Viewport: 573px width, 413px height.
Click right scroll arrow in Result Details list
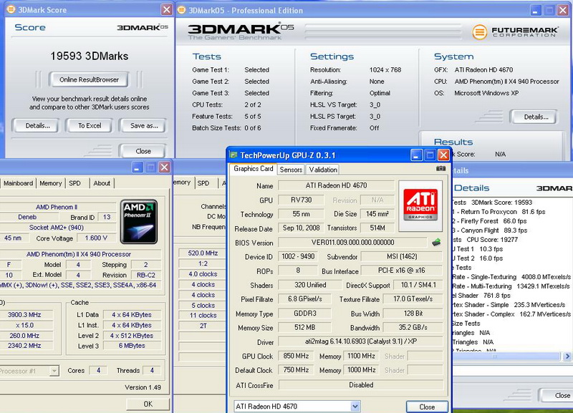click(567, 356)
